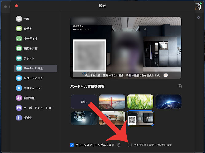205x153 pixels.
Task: Disable the グリーンスクリーンがあります checkbox
Action: pyautogui.click(x=72, y=145)
